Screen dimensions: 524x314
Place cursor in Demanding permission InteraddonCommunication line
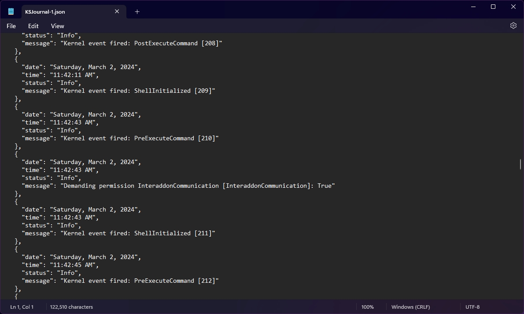tap(198, 186)
